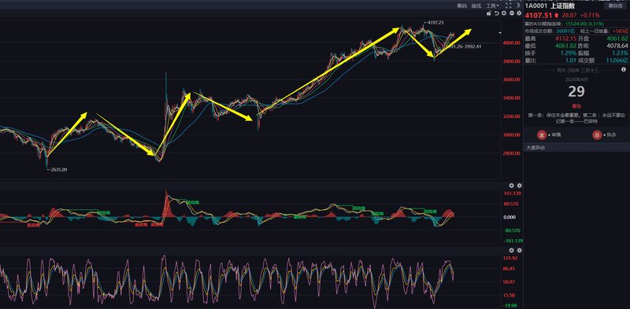Screen dimensions: 630x309
Task: Toggle the chart lock icon
Action: click(489, 13)
